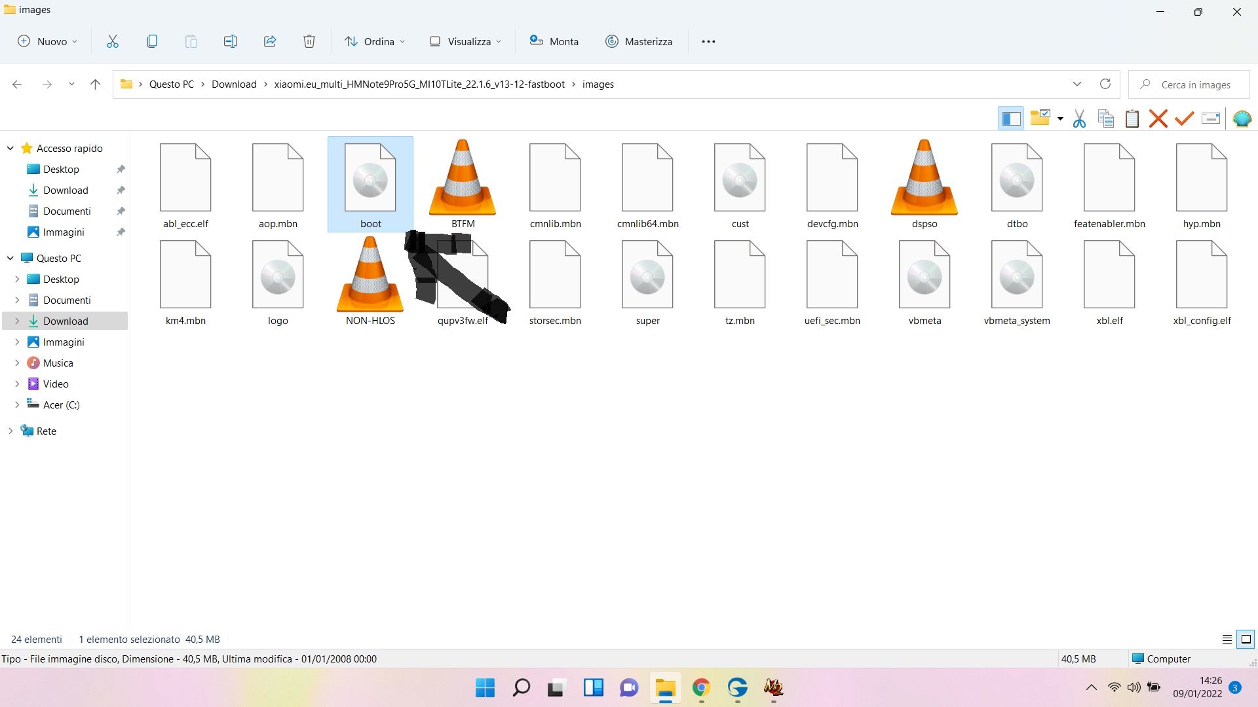Click the Rename icon in command bar
The height and width of the screenshot is (707, 1258).
pos(231,41)
